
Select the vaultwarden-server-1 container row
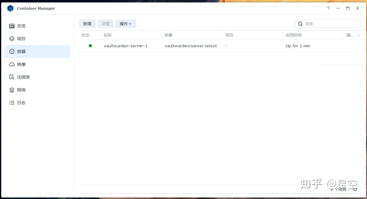126,46
